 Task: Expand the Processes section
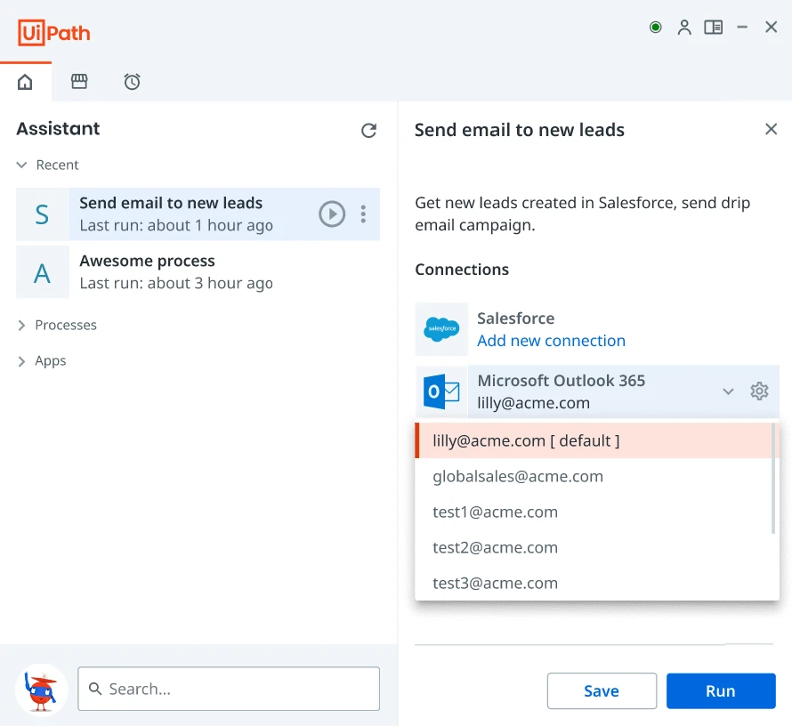click(21, 325)
